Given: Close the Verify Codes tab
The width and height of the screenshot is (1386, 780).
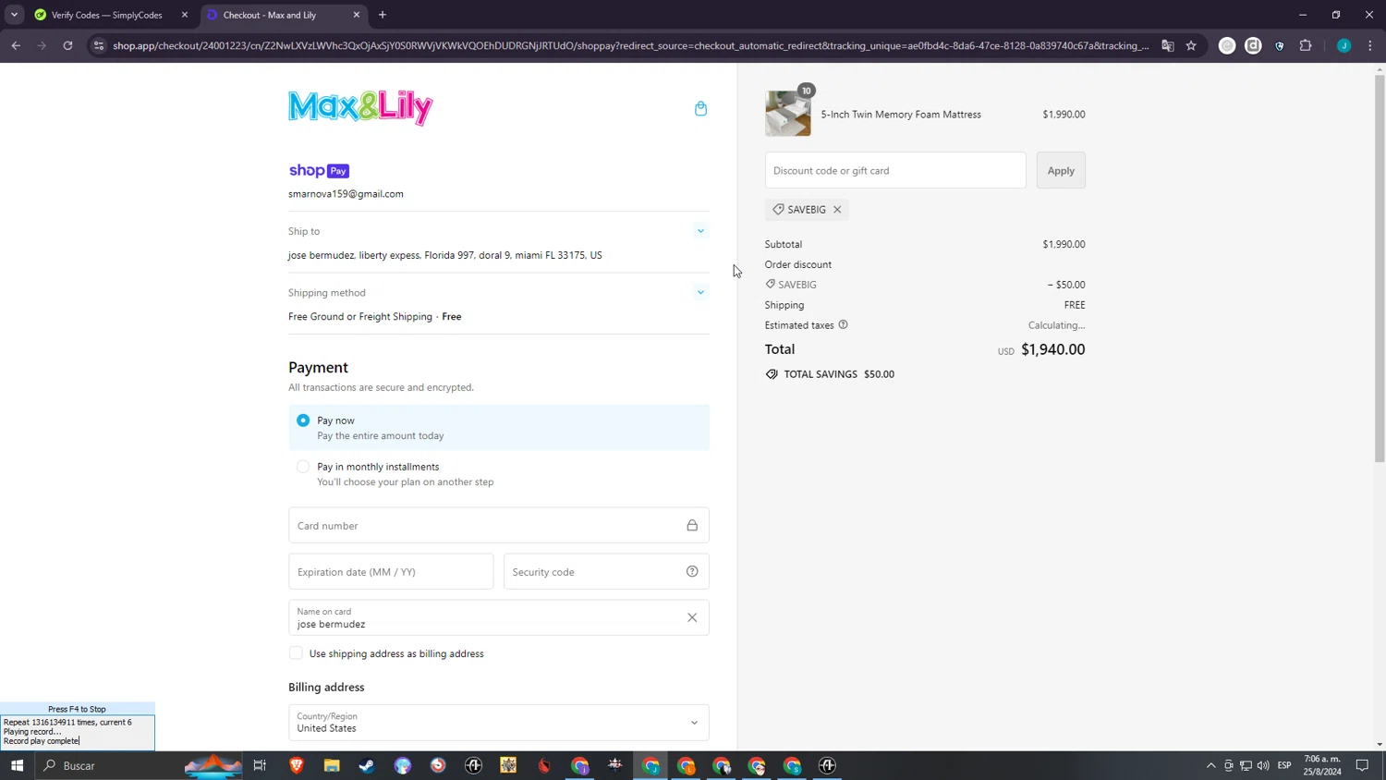Looking at the screenshot, I should click(x=185, y=15).
